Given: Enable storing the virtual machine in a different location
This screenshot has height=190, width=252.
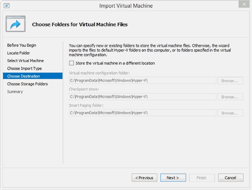Looking at the screenshot, I should pos(71,63).
